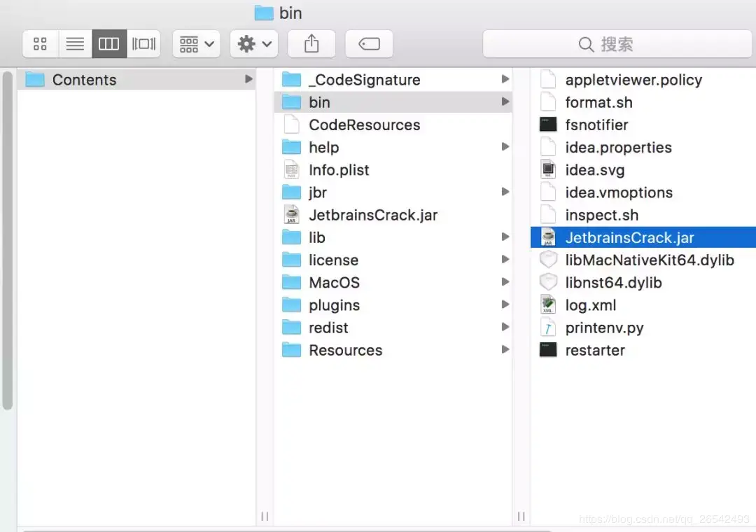Expand the MacOS folder arrow
This screenshot has width=756, height=532.
pyautogui.click(x=505, y=281)
